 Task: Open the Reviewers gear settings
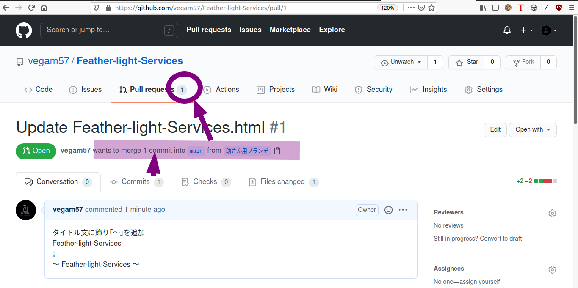click(x=552, y=213)
